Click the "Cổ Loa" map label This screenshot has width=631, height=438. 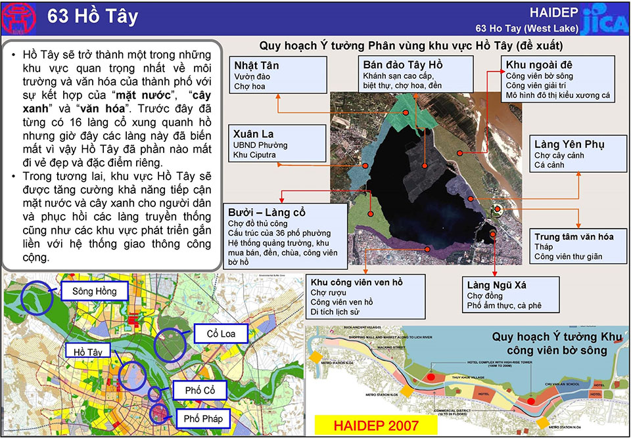coord(222,334)
